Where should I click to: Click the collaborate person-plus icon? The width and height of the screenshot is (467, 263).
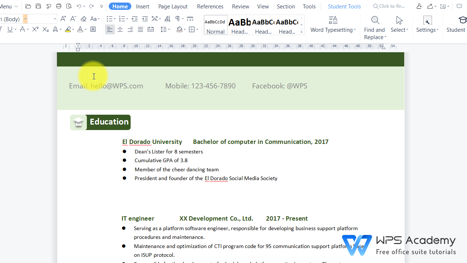419,6
